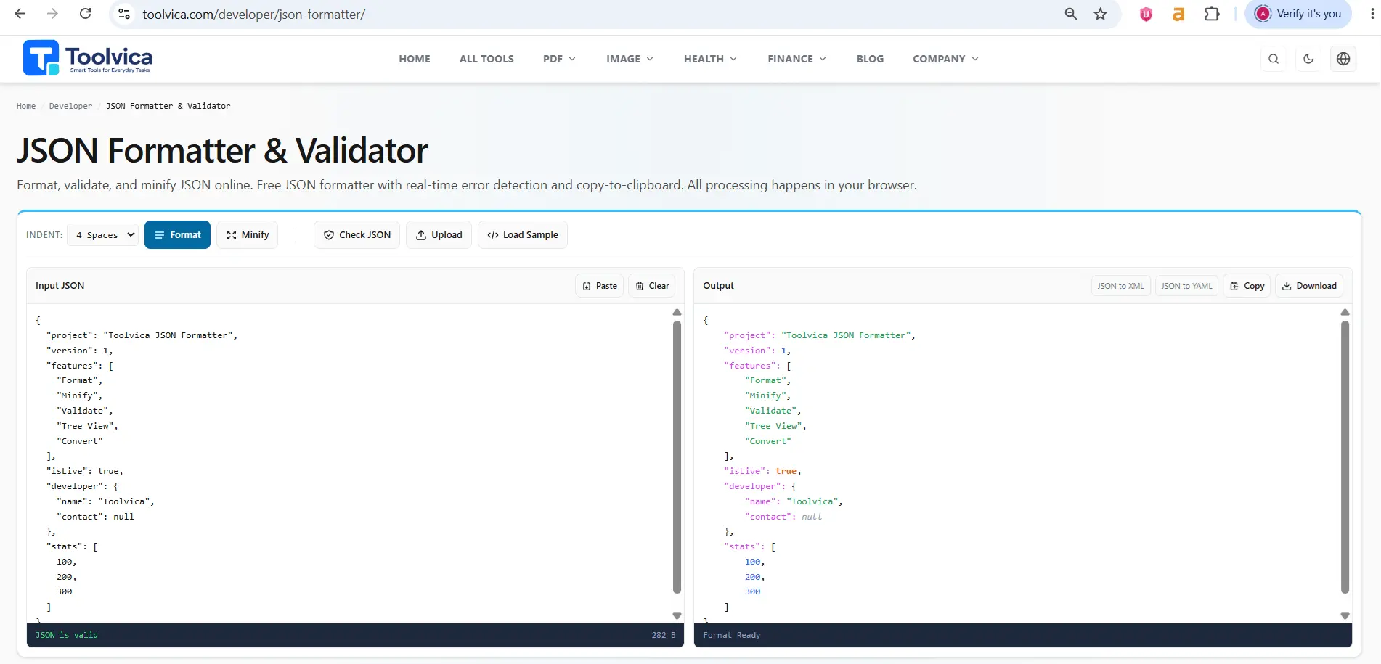Click the input pane scroll-down arrow
The width and height of the screenshot is (1381, 664).
click(677, 615)
